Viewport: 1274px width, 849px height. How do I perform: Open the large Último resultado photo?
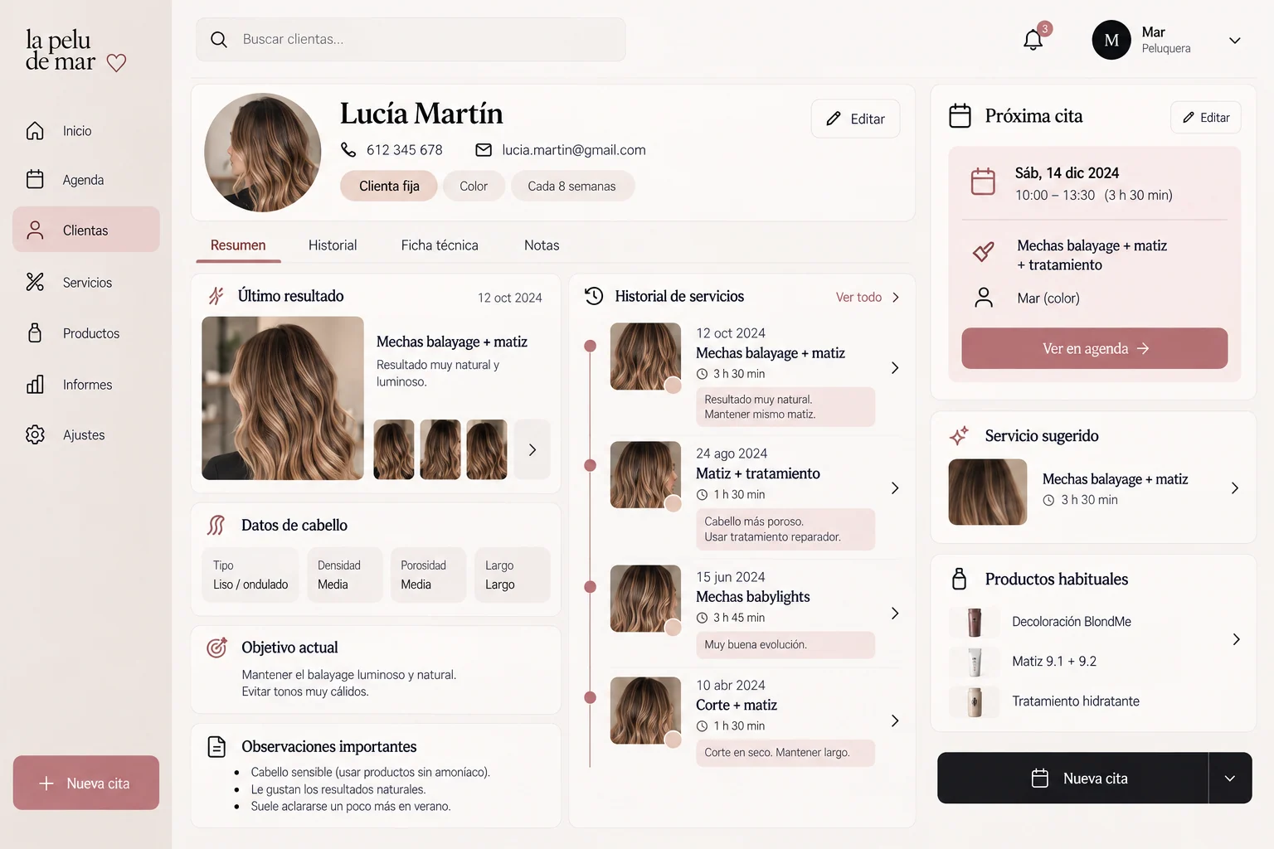[283, 398]
